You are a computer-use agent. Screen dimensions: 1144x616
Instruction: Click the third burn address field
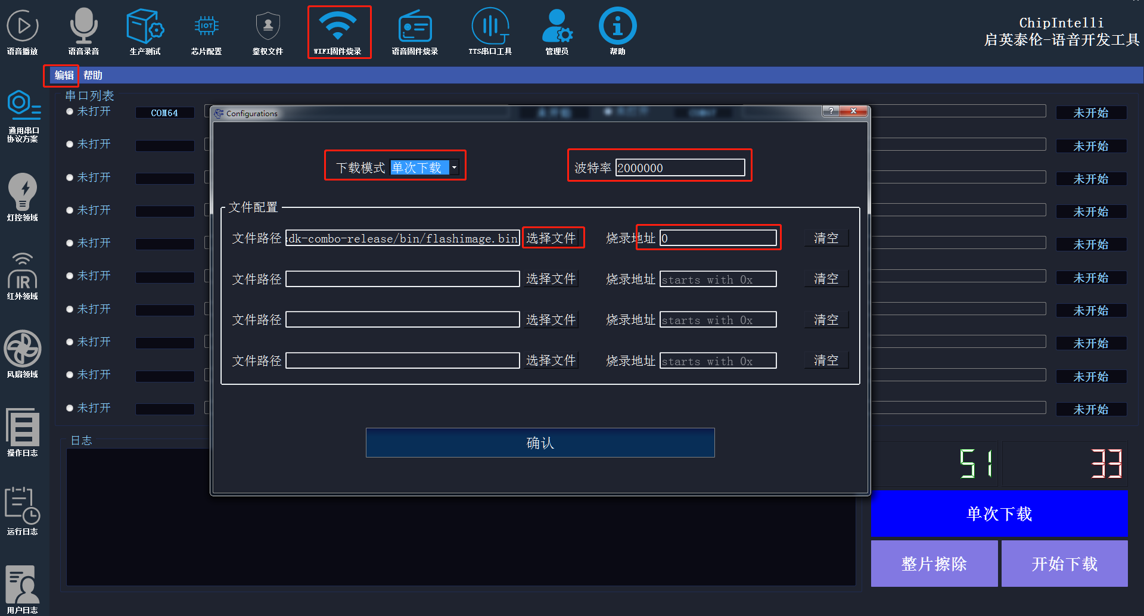pos(718,320)
